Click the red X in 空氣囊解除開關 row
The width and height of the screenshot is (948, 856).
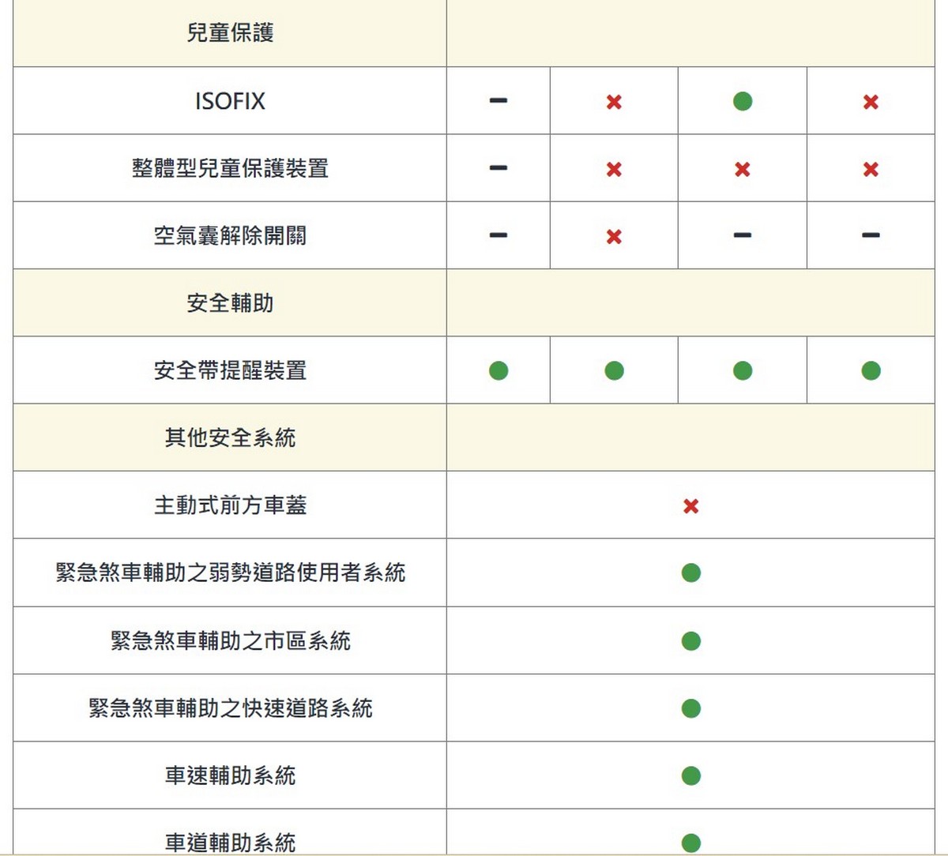pyautogui.click(x=614, y=237)
